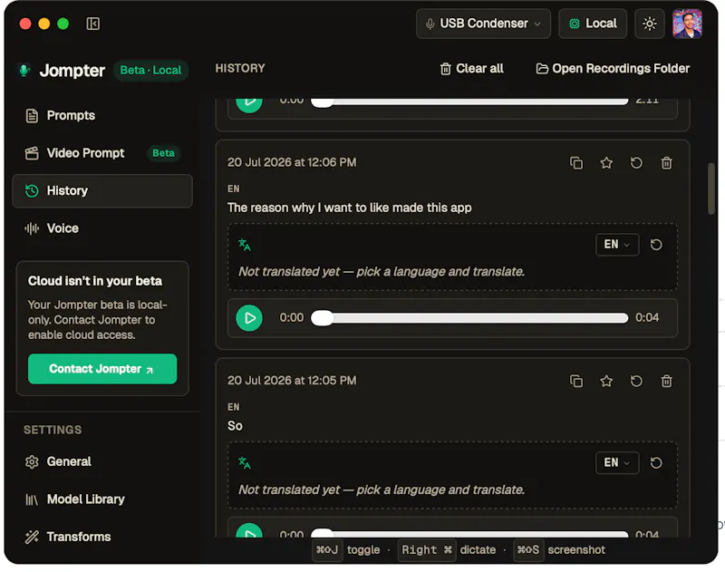
Task: Click the Jompter microphone logo icon
Action: (24, 71)
